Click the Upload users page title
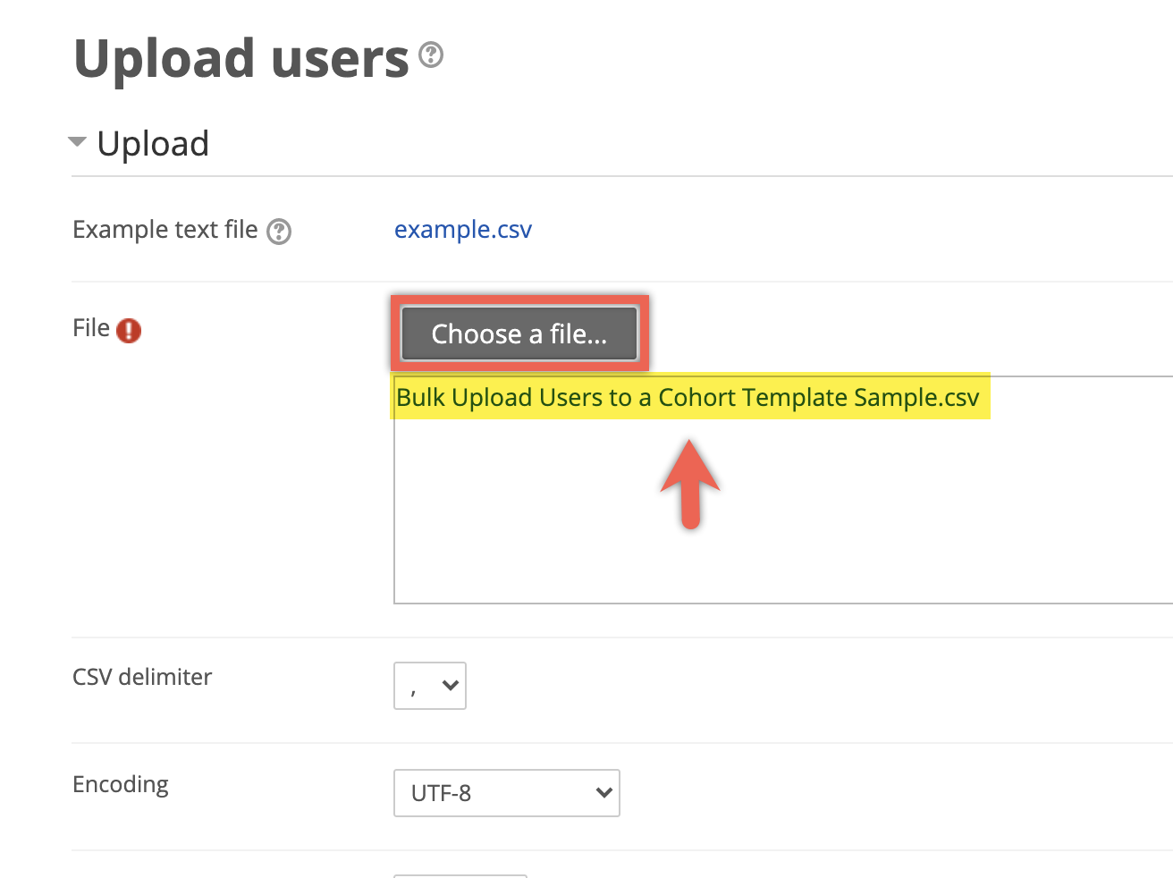Image resolution: width=1173 pixels, height=878 pixels. 241,59
